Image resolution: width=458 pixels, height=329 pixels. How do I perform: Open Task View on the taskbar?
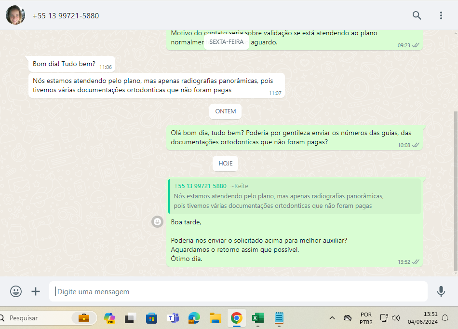[x=131, y=318]
